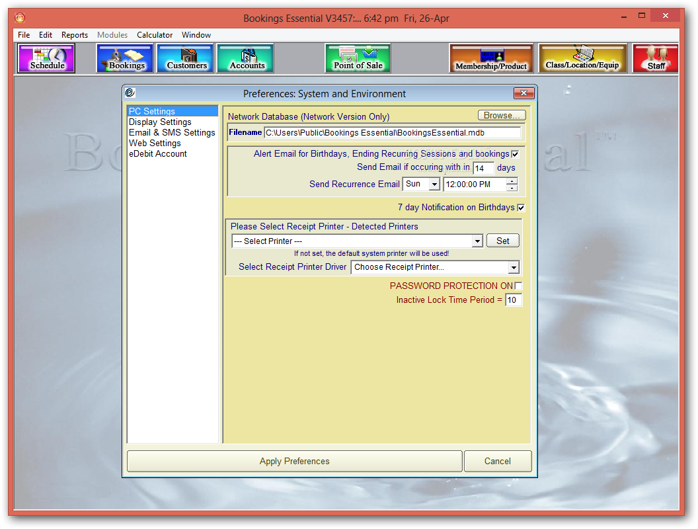698x529 pixels.
Task: Open the File menu
Action: coord(24,35)
